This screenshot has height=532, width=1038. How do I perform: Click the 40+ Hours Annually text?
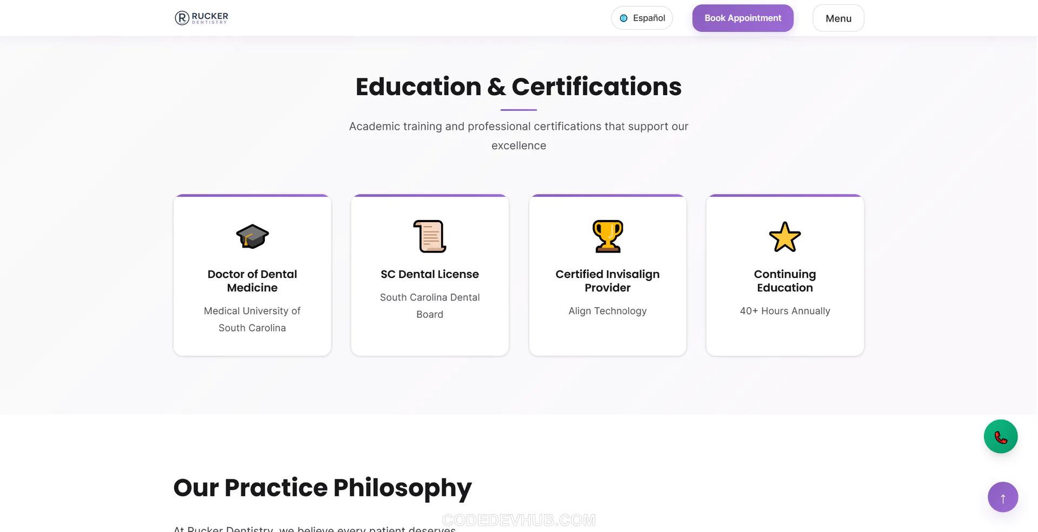click(785, 311)
